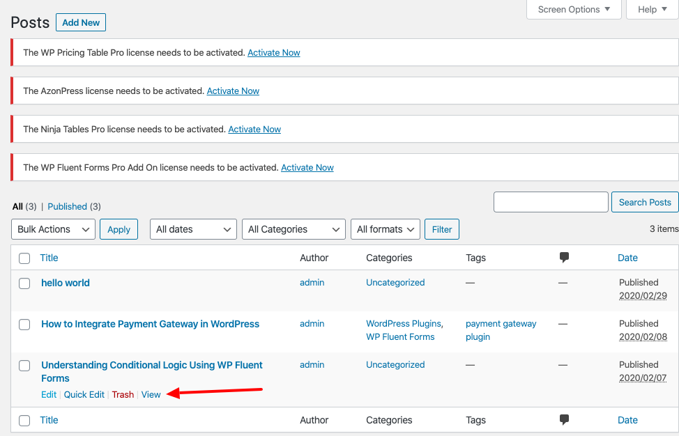Open the Help tab
Screen dimensions: 679x436
pos(653,10)
